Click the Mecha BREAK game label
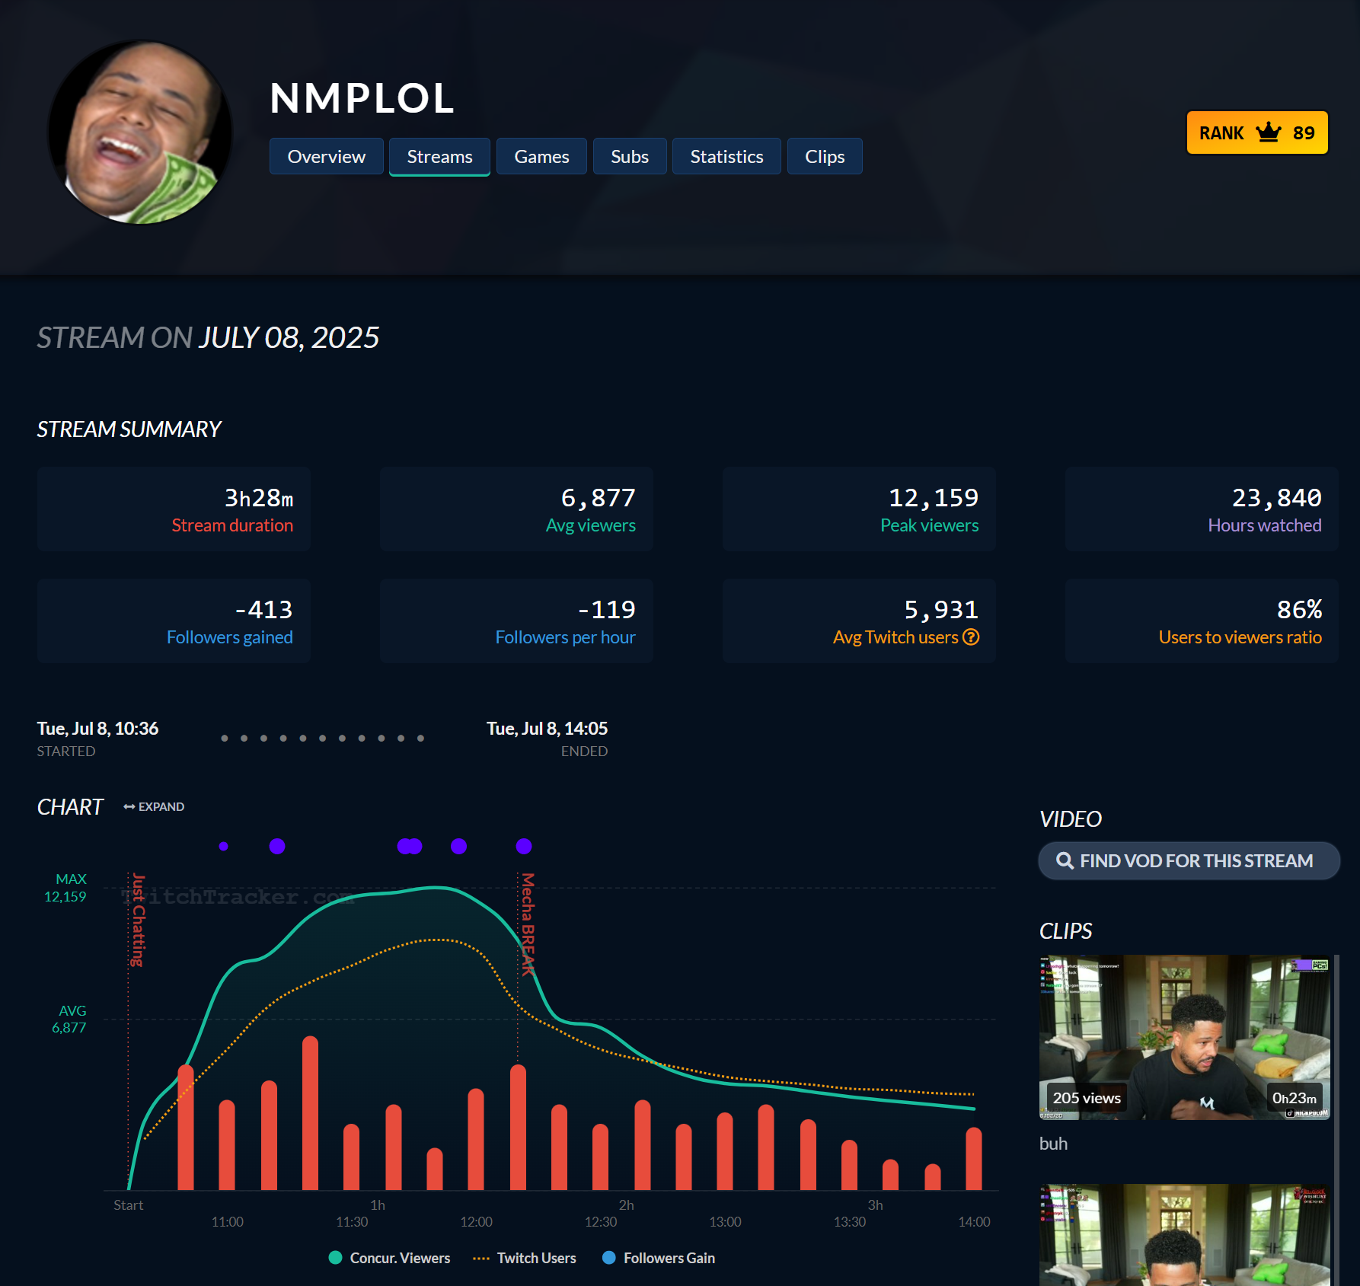The width and height of the screenshot is (1360, 1286). pyautogui.click(x=527, y=924)
